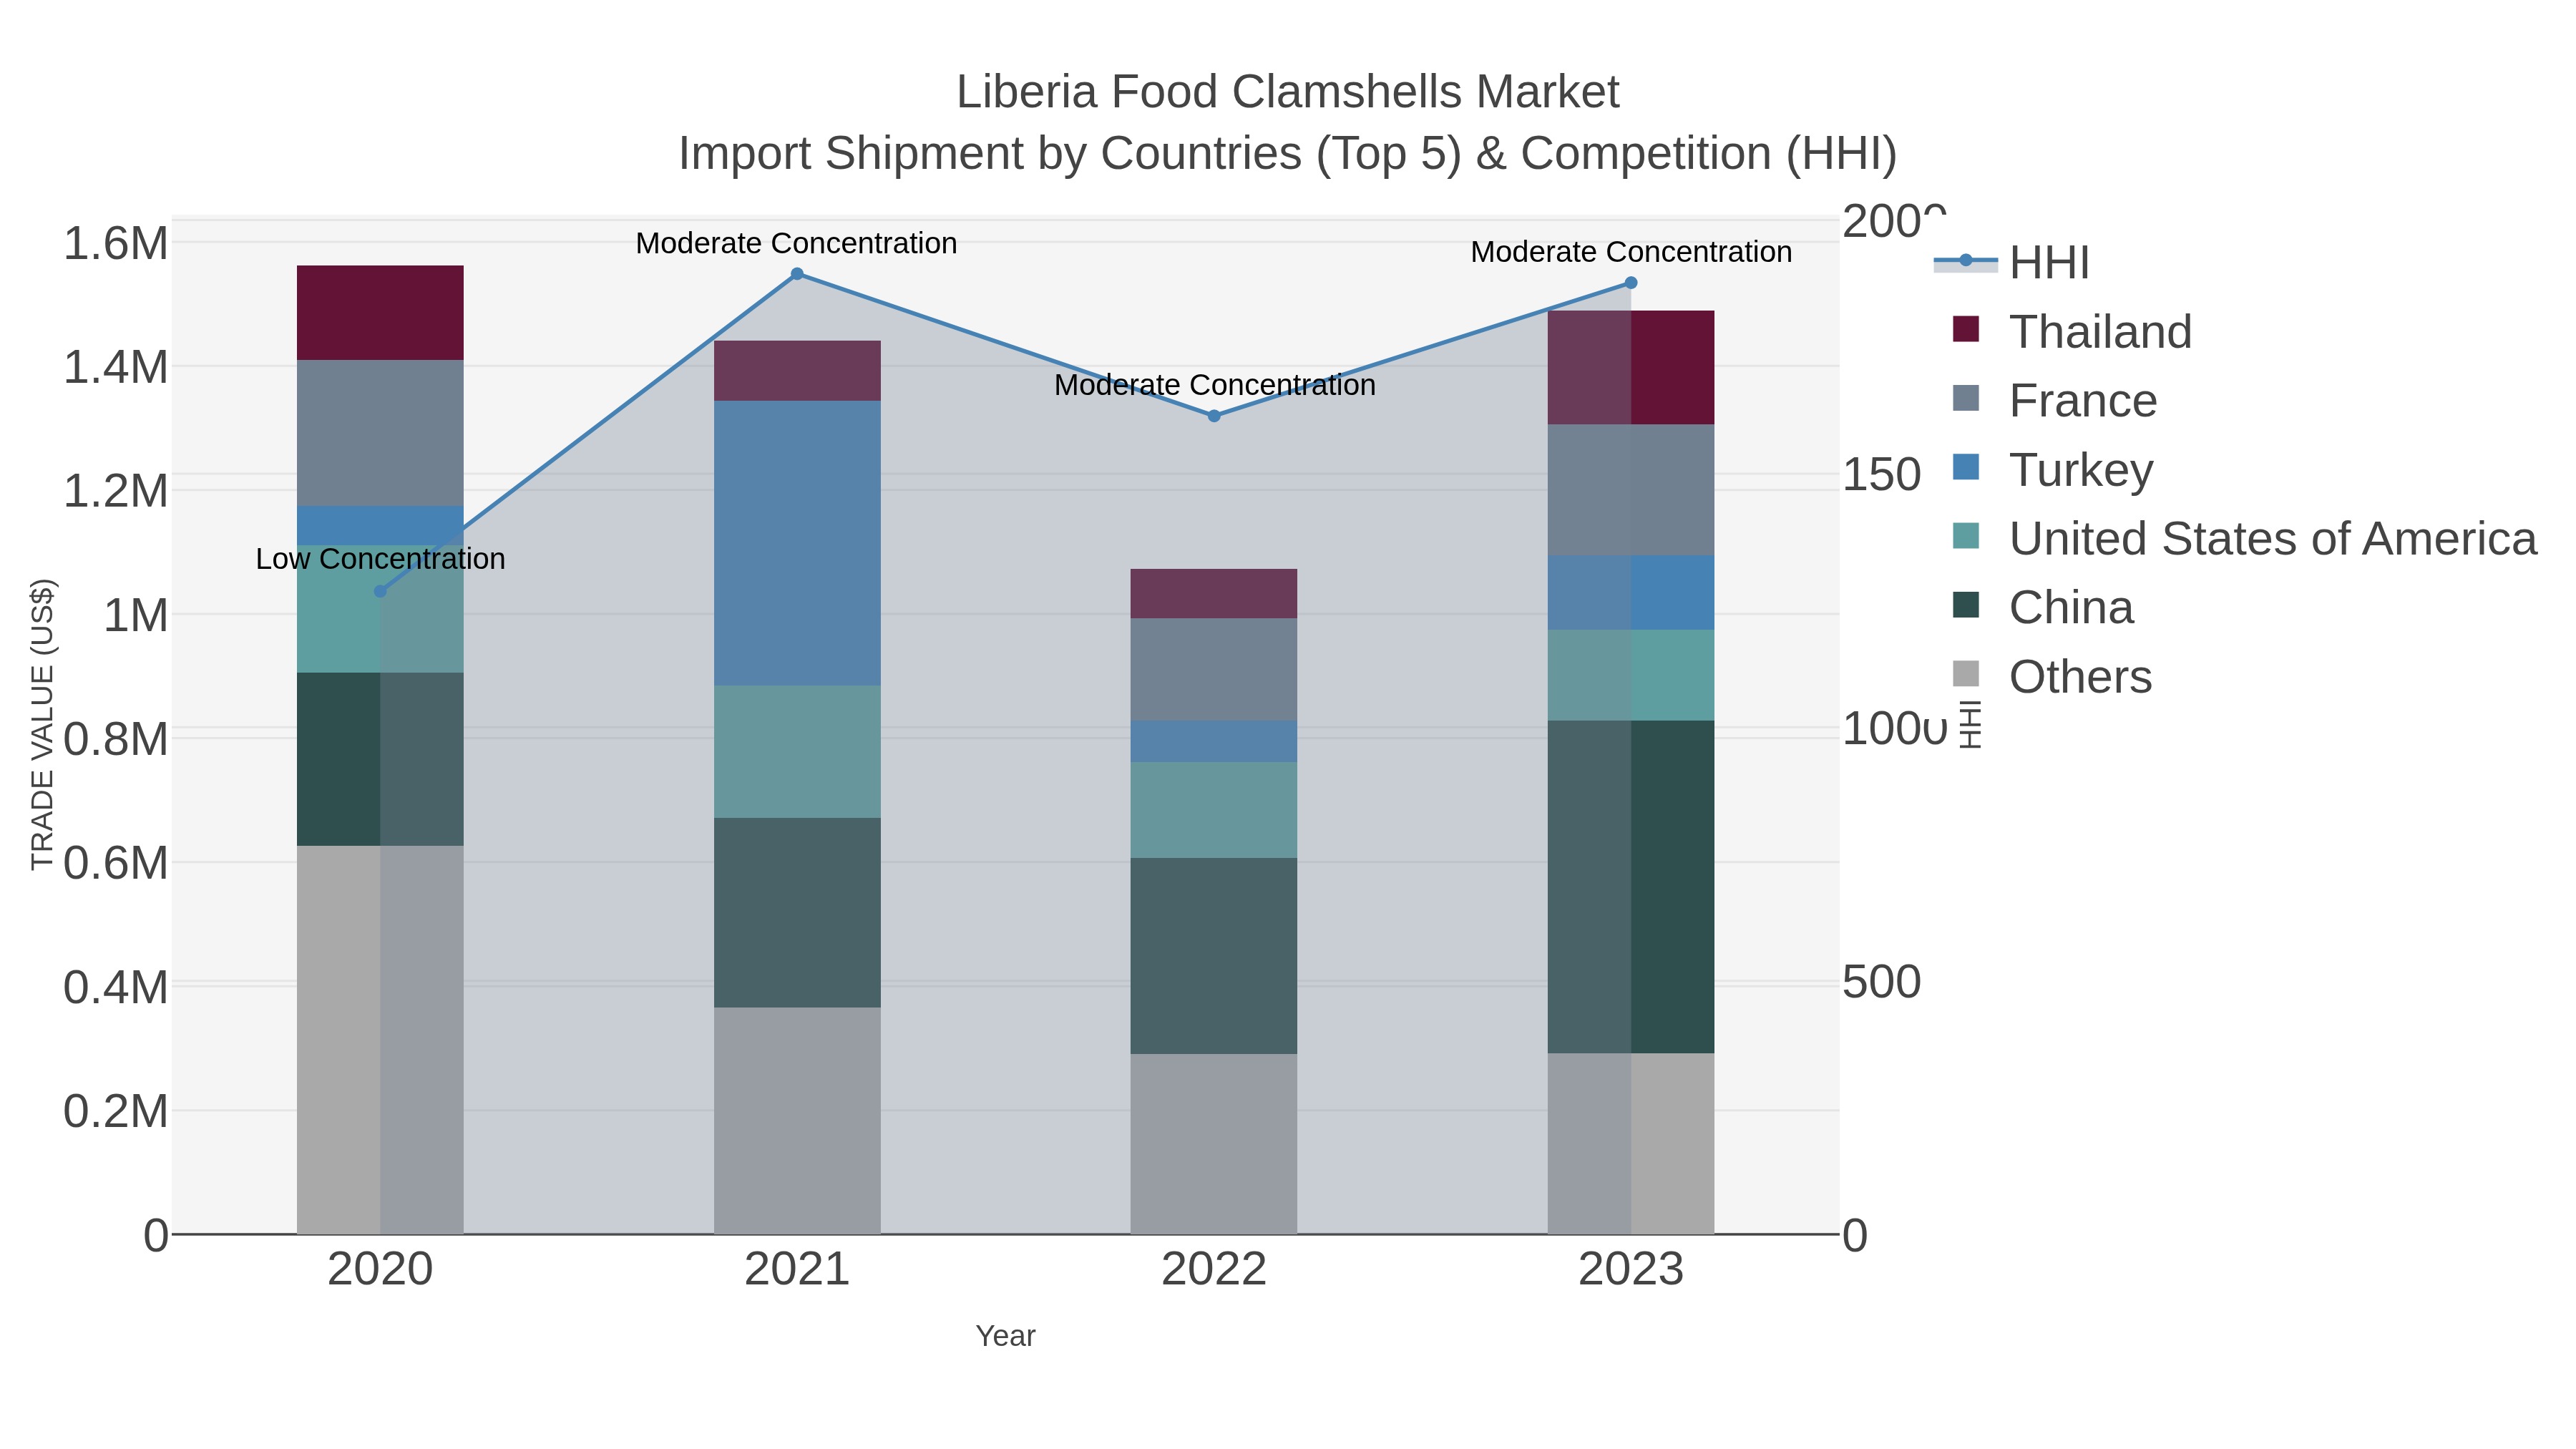Viewport: 2576px width, 1449px height.
Task: Click the HHI data point for 2022
Action: tap(1214, 416)
